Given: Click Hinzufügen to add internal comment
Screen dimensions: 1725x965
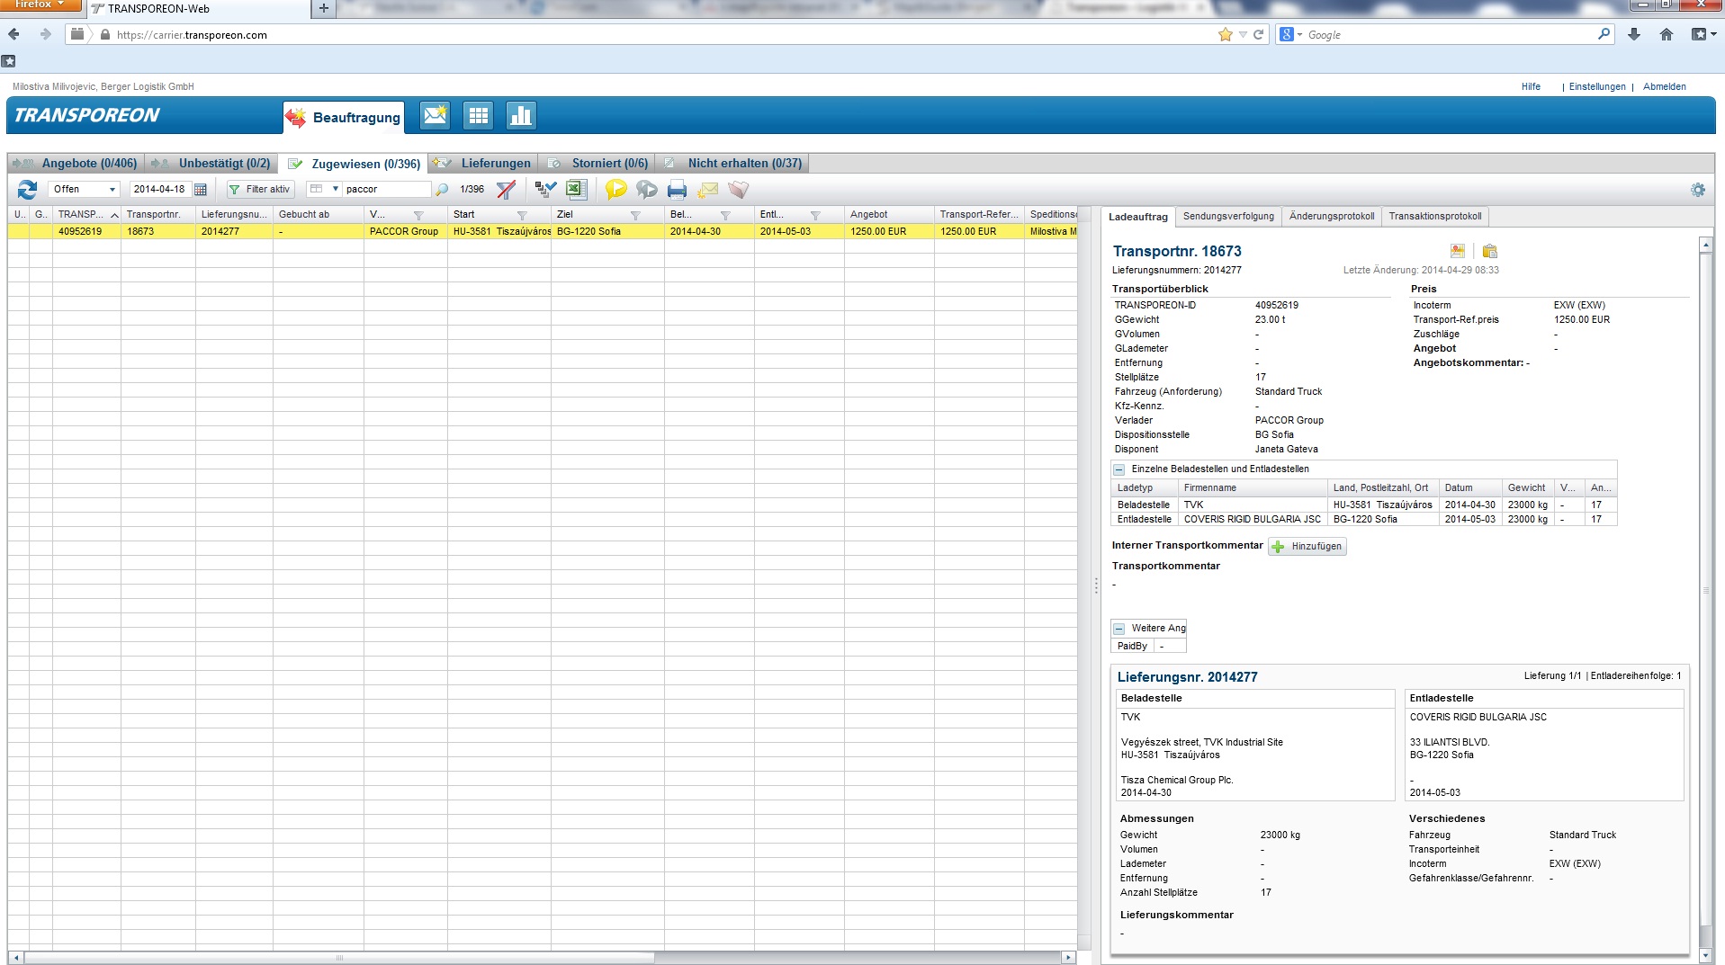Looking at the screenshot, I should pyautogui.click(x=1307, y=546).
